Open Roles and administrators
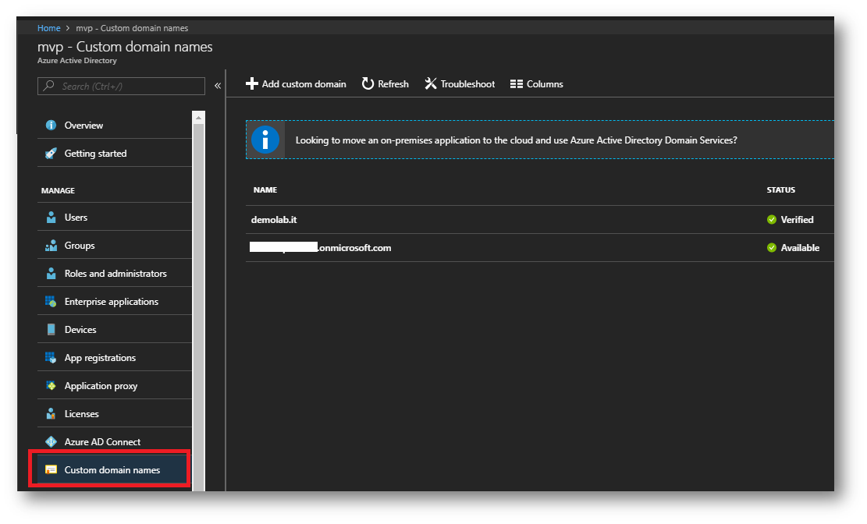Image resolution: width=867 pixels, height=524 pixels. [115, 273]
